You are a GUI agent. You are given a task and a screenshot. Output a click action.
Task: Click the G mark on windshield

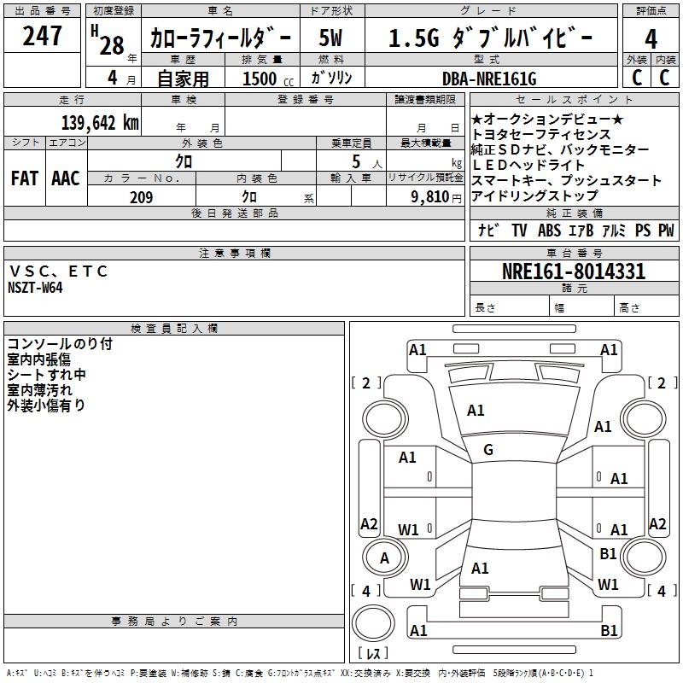[488, 450]
